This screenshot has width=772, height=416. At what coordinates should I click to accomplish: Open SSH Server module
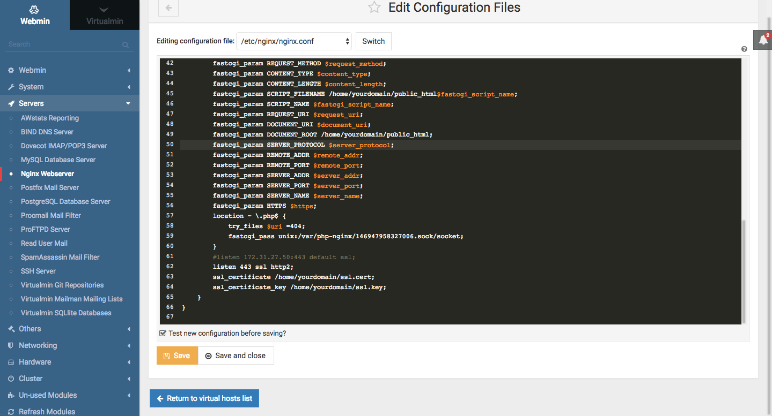click(38, 271)
